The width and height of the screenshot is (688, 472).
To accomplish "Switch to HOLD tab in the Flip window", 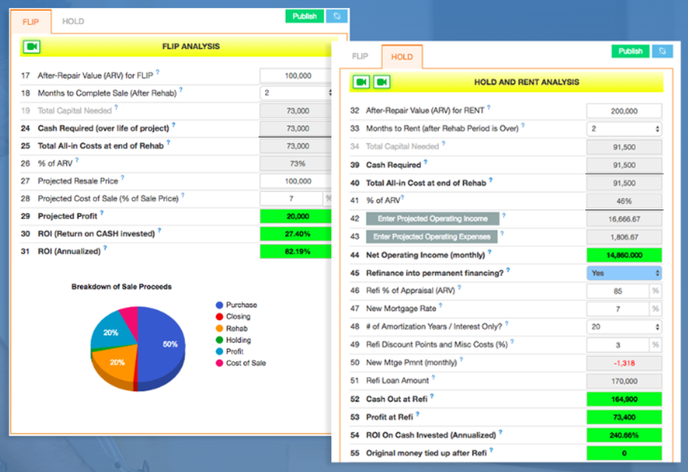I will (x=73, y=21).
